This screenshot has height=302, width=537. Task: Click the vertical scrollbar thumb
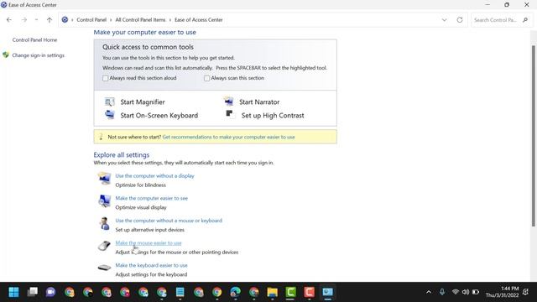[x=534, y=136]
